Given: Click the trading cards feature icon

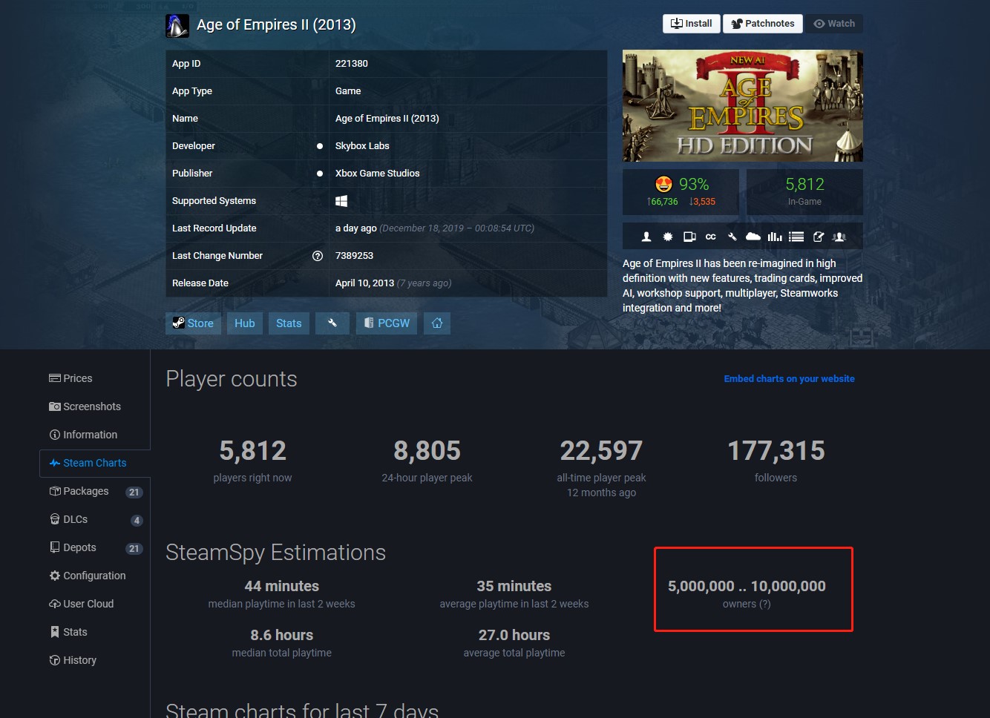Looking at the screenshot, I should click(x=689, y=237).
